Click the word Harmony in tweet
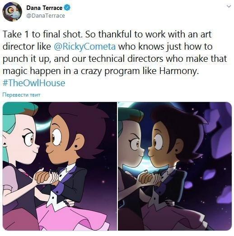The width and height of the screenshot is (234, 236). coord(179,71)
